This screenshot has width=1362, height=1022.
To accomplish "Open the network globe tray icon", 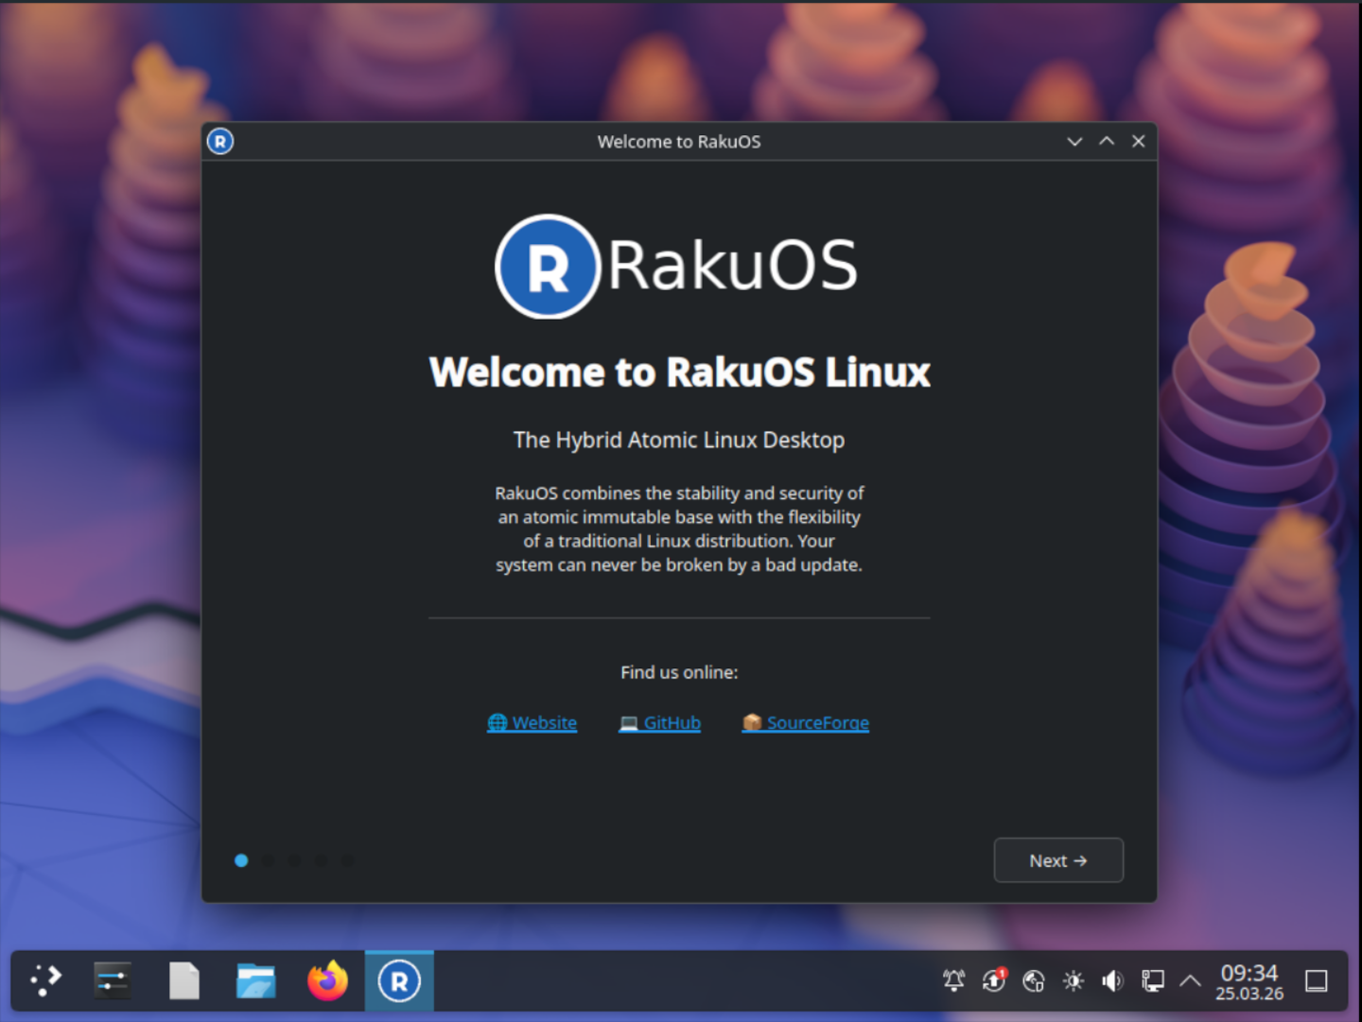I will [1033, 980].
